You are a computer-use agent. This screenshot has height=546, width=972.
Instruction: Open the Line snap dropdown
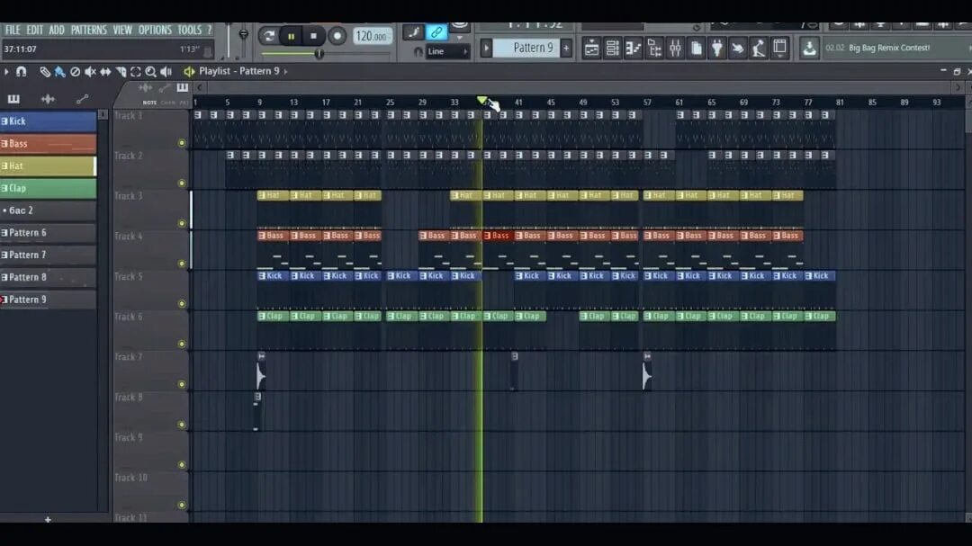[x=448, y=51]
